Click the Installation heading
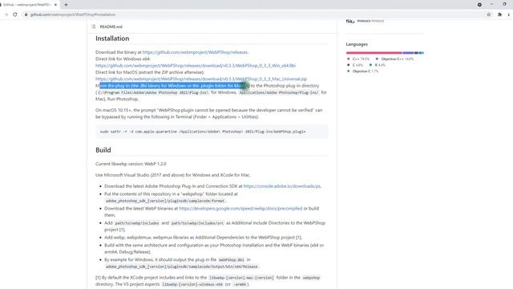This screenshot has width=513, height=289. coord(112,39)
